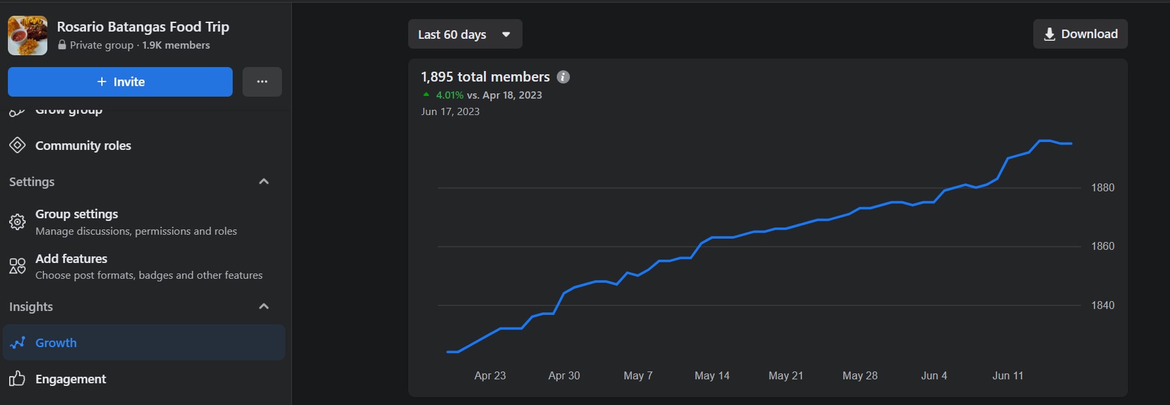Select the Growth insights item
This screenshot has height=405, width=1170.
coord(143,343)
